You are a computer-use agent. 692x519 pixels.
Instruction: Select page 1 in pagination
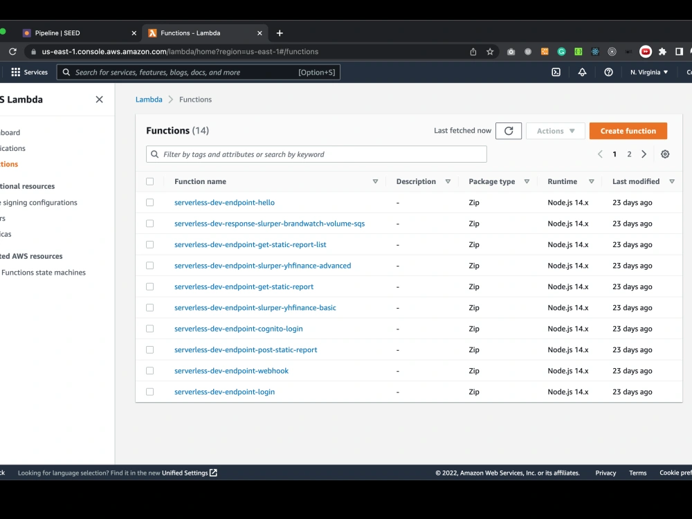click(x=614, y=154)
